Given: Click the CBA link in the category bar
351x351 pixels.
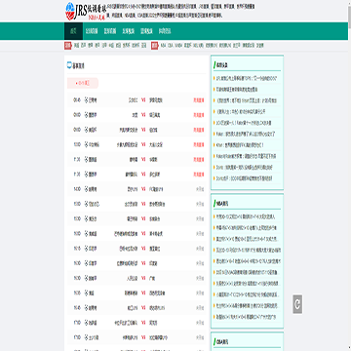Looking at the screenshot, I should tap(170, 46).
